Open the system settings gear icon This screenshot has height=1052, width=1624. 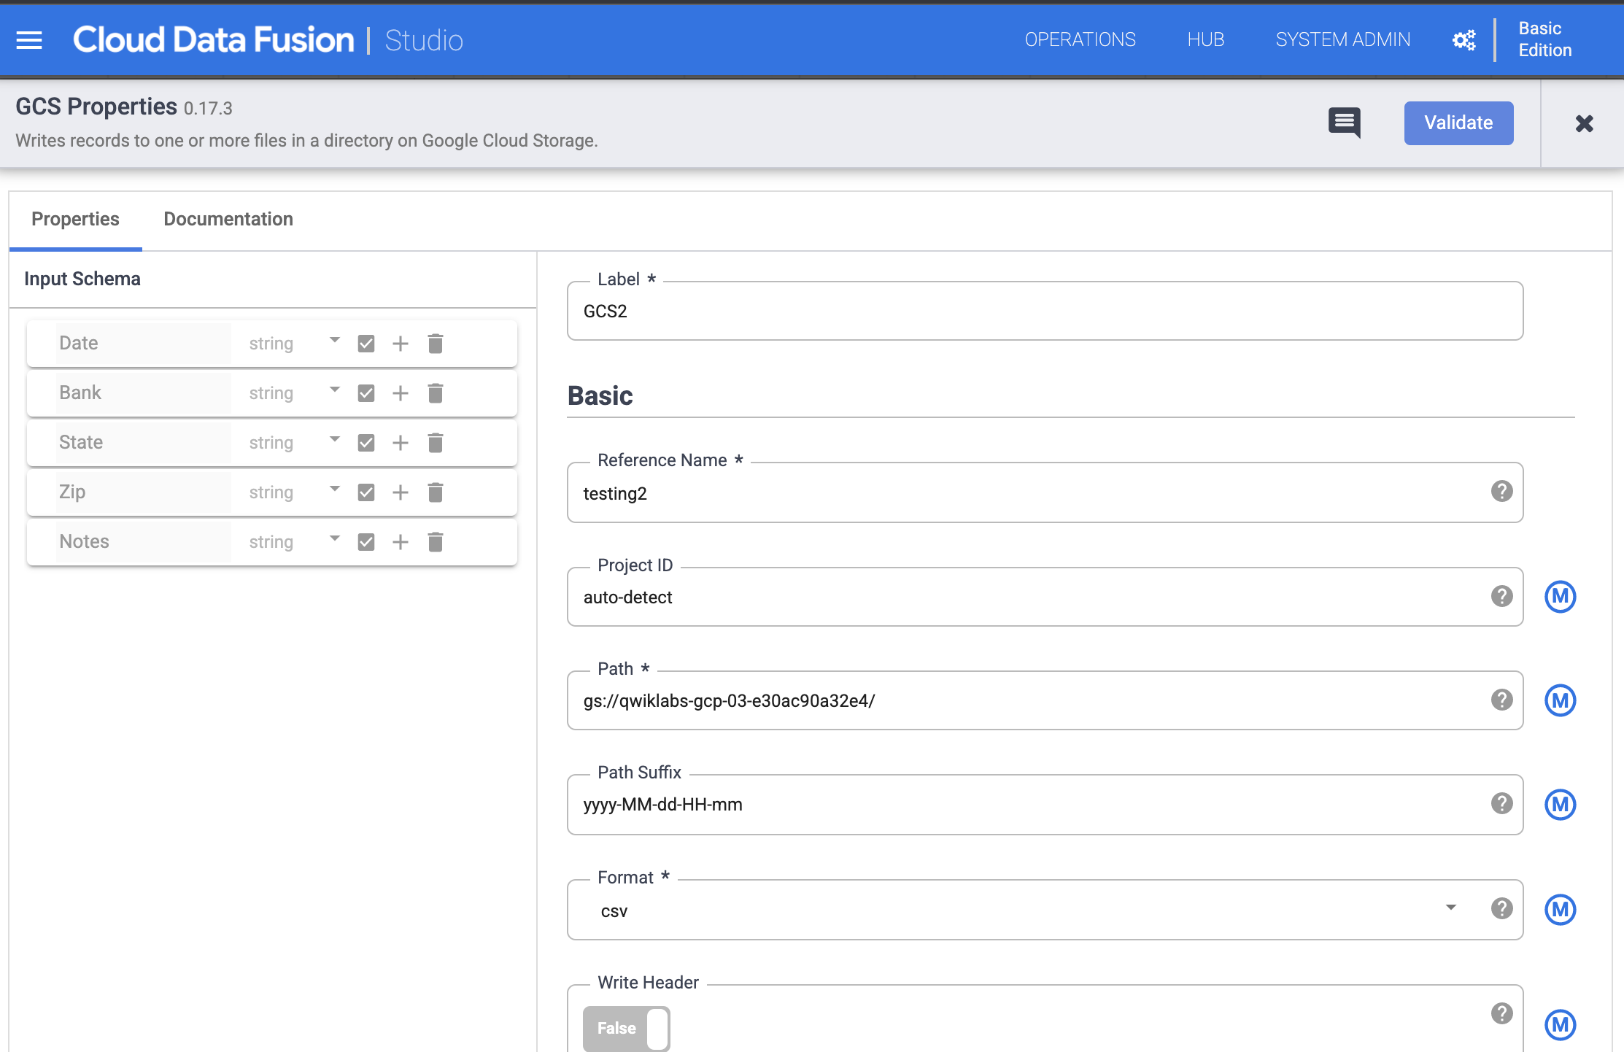(1463, 40)
